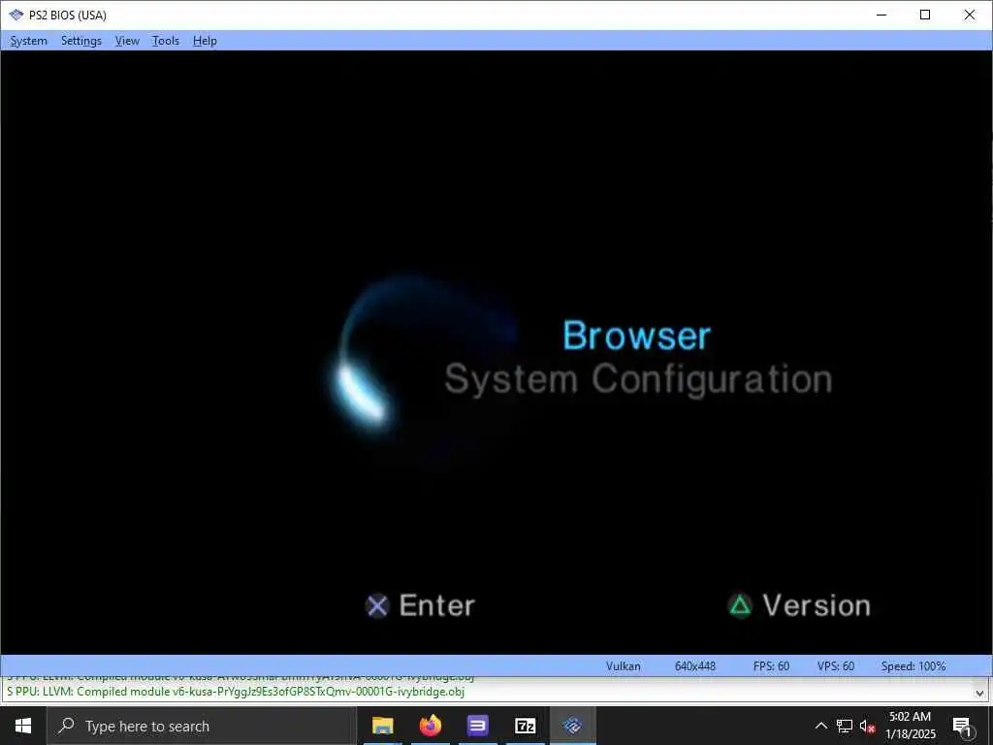
Task: Click the network icon in the system tray
Action: pos(845,726)
